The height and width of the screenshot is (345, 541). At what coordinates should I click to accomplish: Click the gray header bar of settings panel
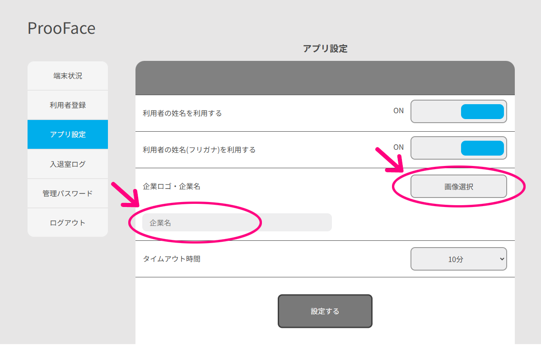[x=325, y=78]
